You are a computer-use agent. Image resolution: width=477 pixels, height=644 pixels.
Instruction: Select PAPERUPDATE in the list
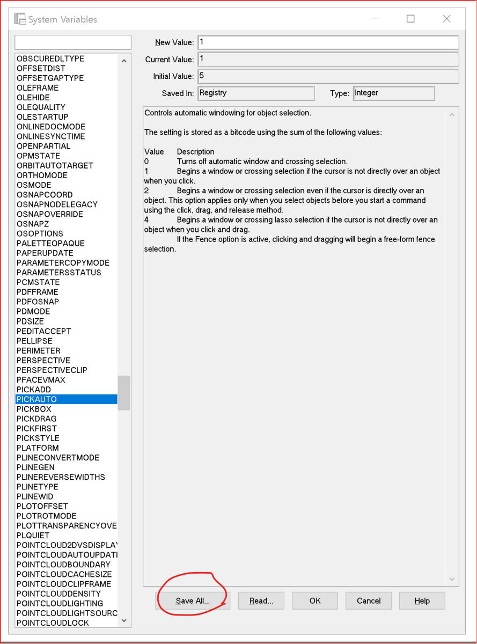[45, 253]
